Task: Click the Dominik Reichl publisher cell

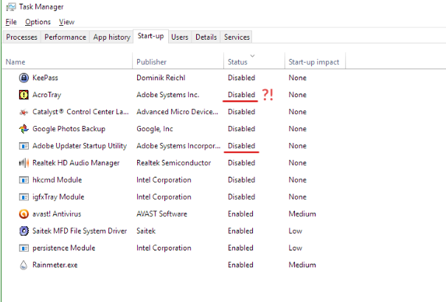Action: [161, 77]
